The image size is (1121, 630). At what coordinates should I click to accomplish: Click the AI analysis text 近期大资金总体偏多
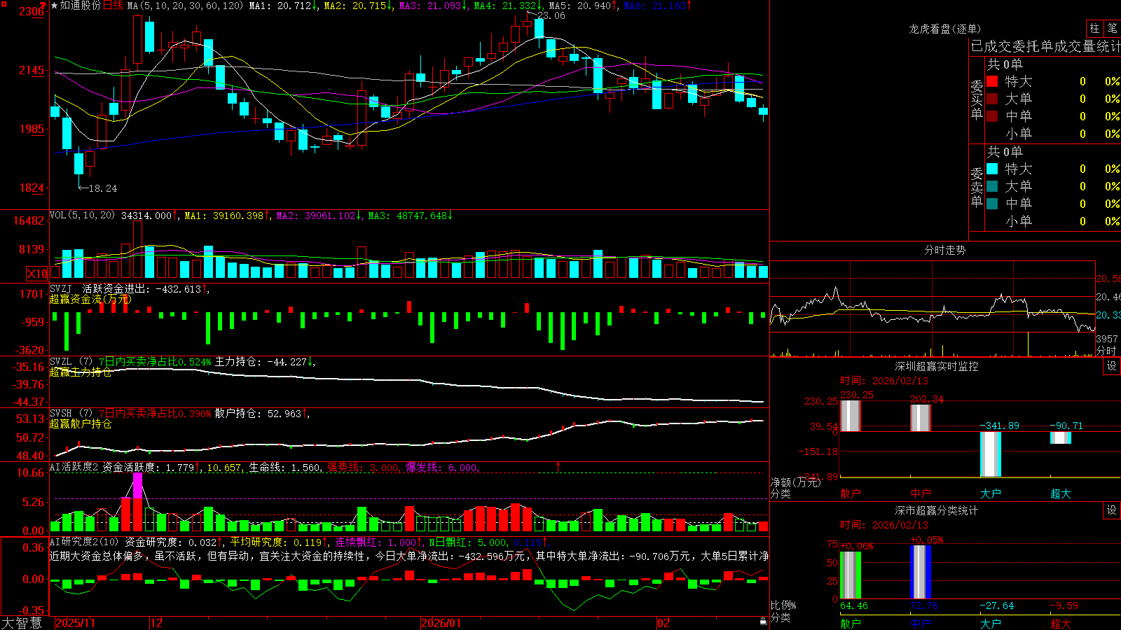tap(97, 556)
